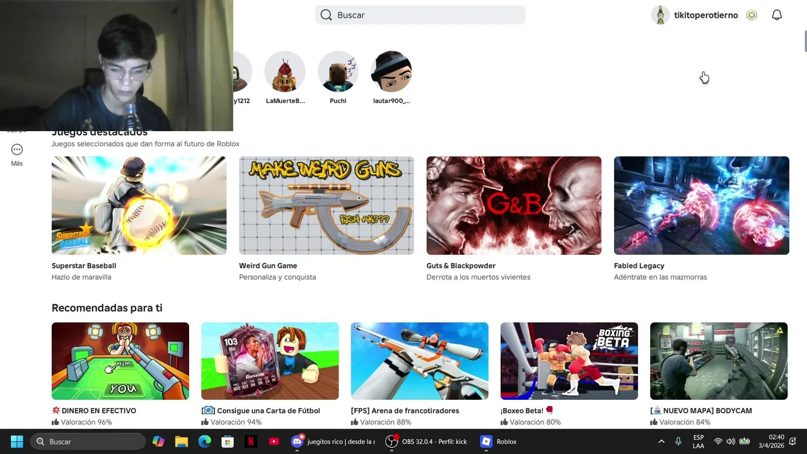Click Valoración 96% rating text
807x454 pixels.
[86, 422]
